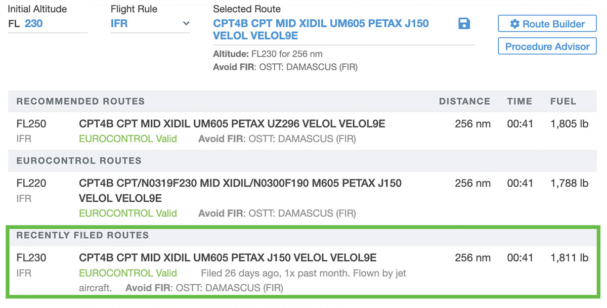Click the Distance column header
The height and width of the screenshot is (308, 607).
(464, 101)
